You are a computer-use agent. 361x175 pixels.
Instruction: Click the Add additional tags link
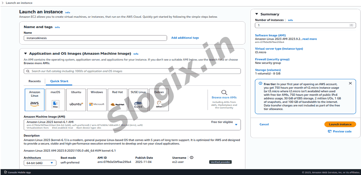point(185,38)
